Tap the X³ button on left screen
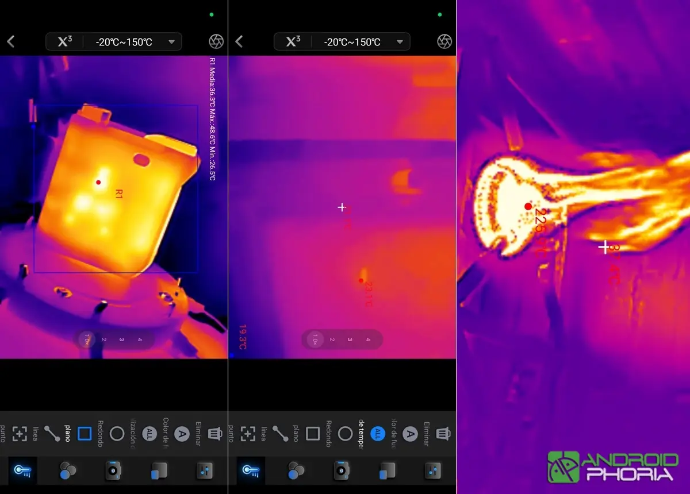690x494 pixels. (x=65, y=41)
